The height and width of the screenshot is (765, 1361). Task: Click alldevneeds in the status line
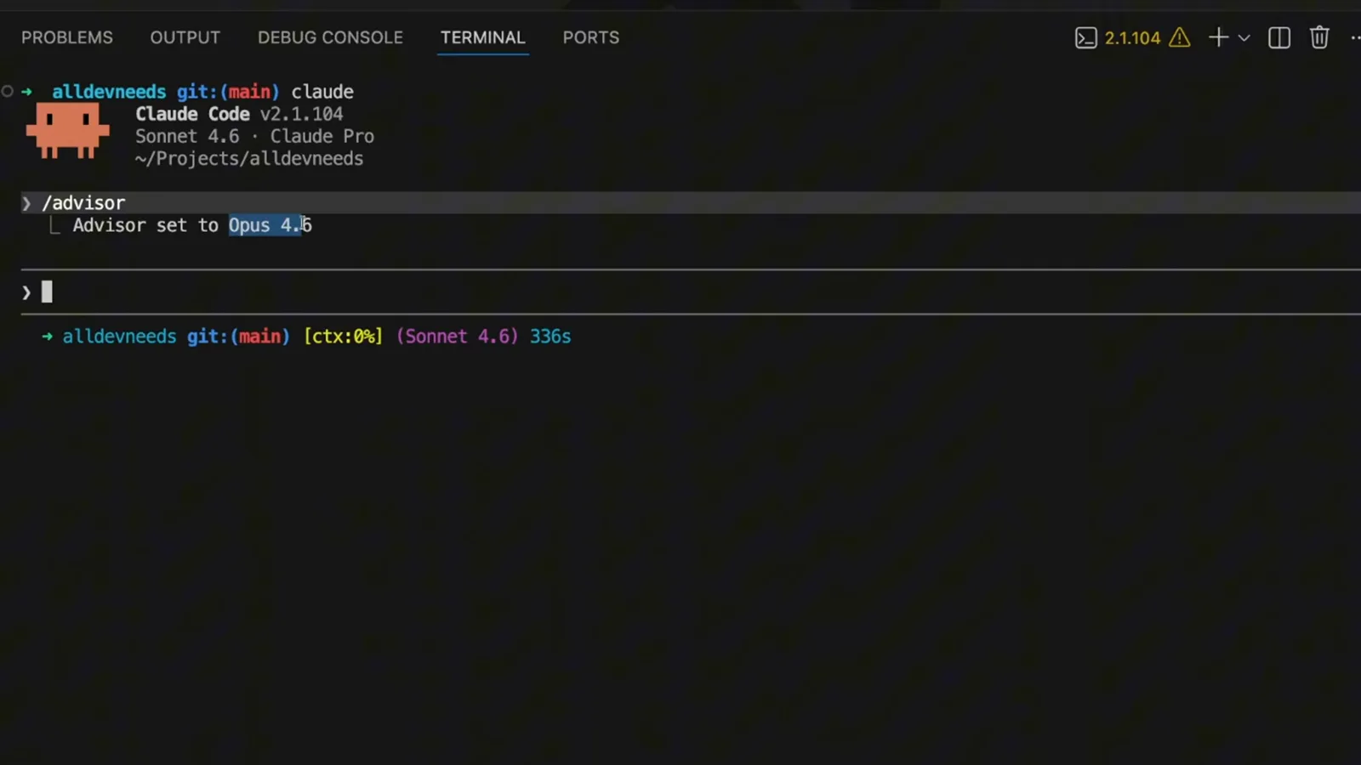(119, 337)
